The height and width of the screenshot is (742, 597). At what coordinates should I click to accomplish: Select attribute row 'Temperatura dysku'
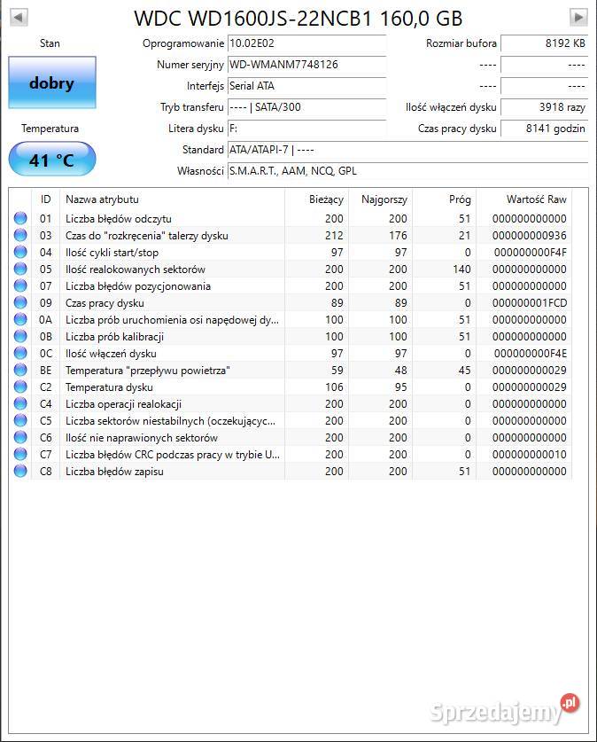(291, 387)
